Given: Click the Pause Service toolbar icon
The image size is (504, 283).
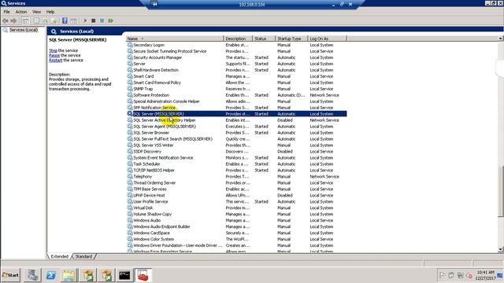Looking at the screenshot, I should (102, 21).
